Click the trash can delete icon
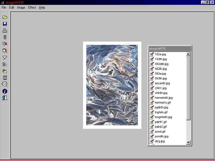Viewport: 215px width, 161px height. pyautogui.click(x=5, y=37)
